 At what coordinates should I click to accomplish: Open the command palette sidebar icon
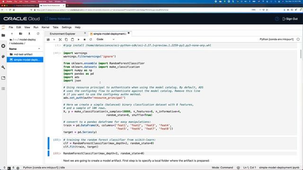[3, 57]
